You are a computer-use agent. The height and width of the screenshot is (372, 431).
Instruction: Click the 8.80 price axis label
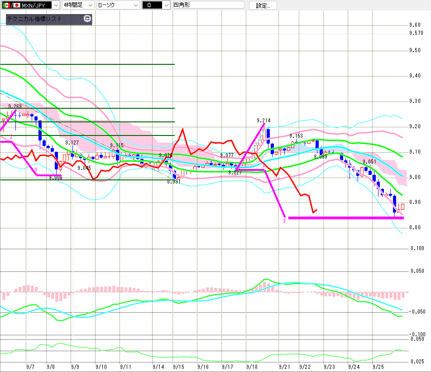click(415, 227)
